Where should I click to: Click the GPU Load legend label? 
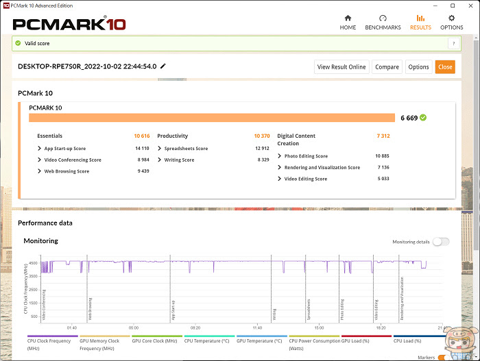(x=355, y=341)
